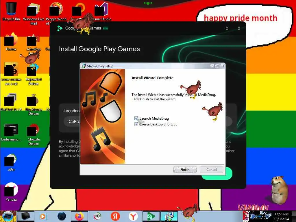The image size is (296, 222).
Task: Click the Install Wizard Complete heading
Action: [x=152, y=78]
